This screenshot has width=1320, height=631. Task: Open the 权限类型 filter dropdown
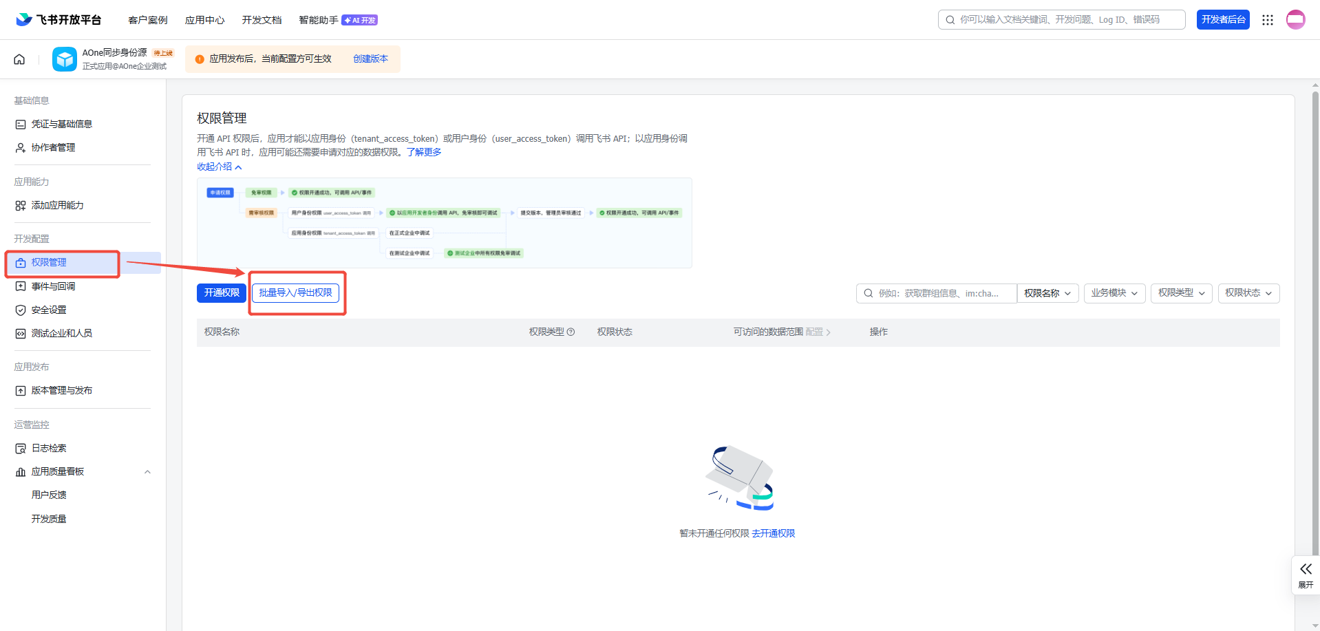tap(1182, 293)
